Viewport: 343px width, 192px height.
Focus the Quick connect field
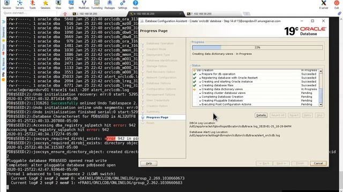29,13
